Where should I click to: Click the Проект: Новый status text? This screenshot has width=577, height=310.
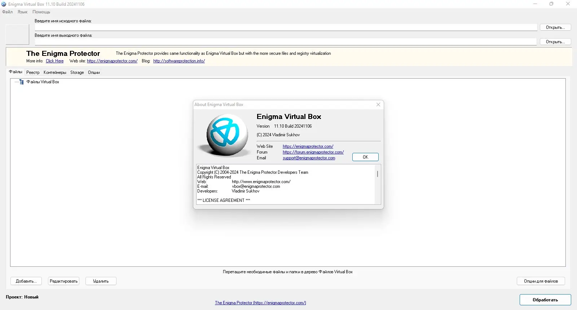pyautogui.click(x=22, y=297)
